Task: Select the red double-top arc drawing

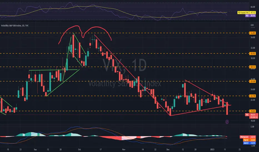Action: (x=85, y=35)
